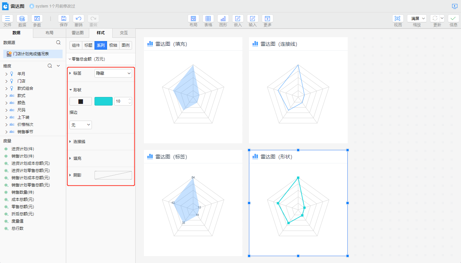Open the 描边 stroke dropdown
Image resolution: width=461 pixels, height=263 pixels.
pyautogui.click(x=80, y=125)
